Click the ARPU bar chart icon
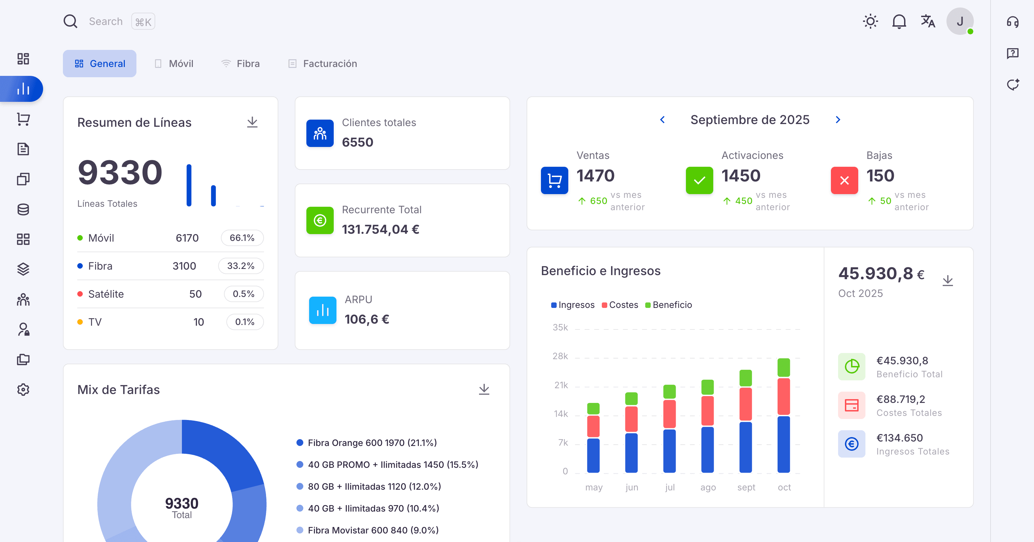The height and width of the screenshot is (542, 1034). pos(323,310)
